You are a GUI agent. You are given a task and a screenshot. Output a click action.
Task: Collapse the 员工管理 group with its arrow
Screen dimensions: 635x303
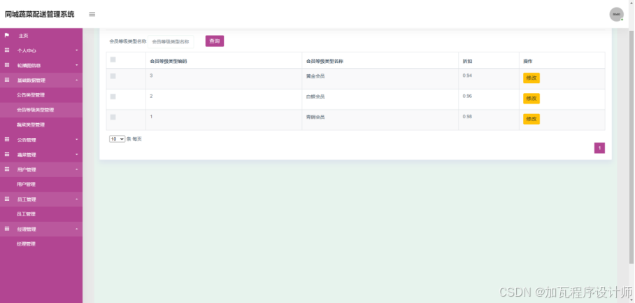click(x=76, y=199)
